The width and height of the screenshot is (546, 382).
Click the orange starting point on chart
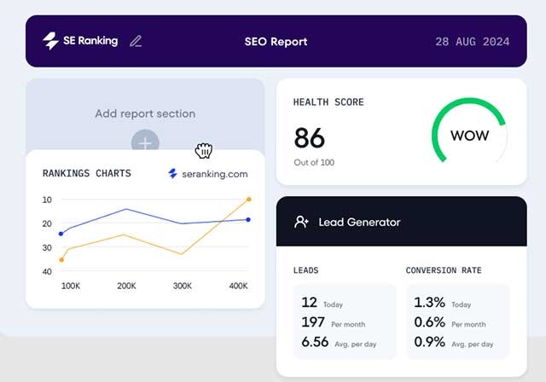(x=61, y=259)
